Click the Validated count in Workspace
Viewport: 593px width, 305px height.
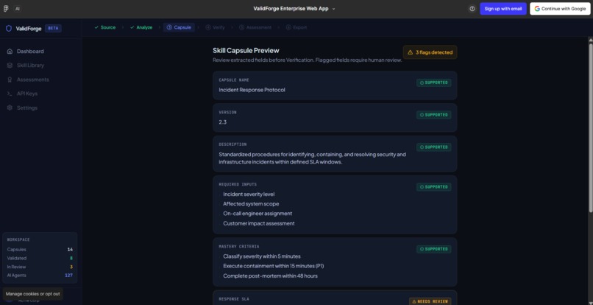pyautogui.click(x=71, y=258)
